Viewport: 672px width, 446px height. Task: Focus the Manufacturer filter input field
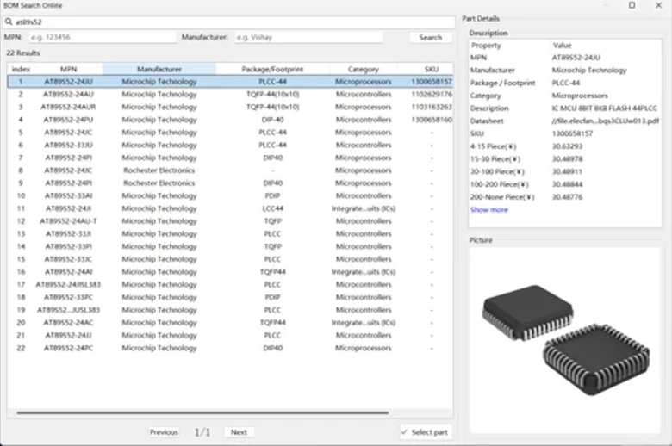pyautogui.click(x=307, y=38)
